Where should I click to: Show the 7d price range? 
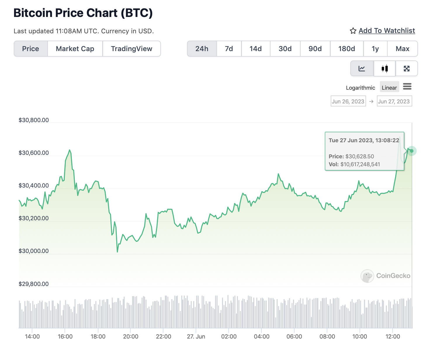point(229,49)
